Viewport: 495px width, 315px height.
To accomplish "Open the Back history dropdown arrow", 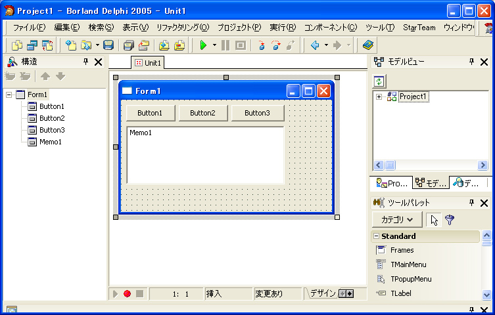I will [x=326, y=45].
